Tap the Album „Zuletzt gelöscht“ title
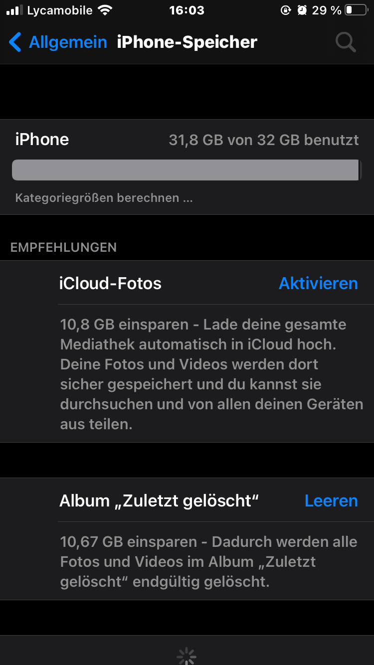The width and height of the screenshot is (374, 665). pyautogui.click(x=159, y=500)
